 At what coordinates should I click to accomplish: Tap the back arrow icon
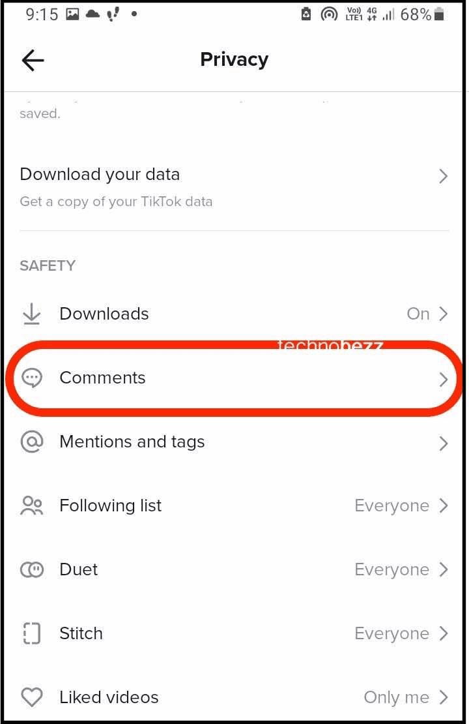pos(33,60)
